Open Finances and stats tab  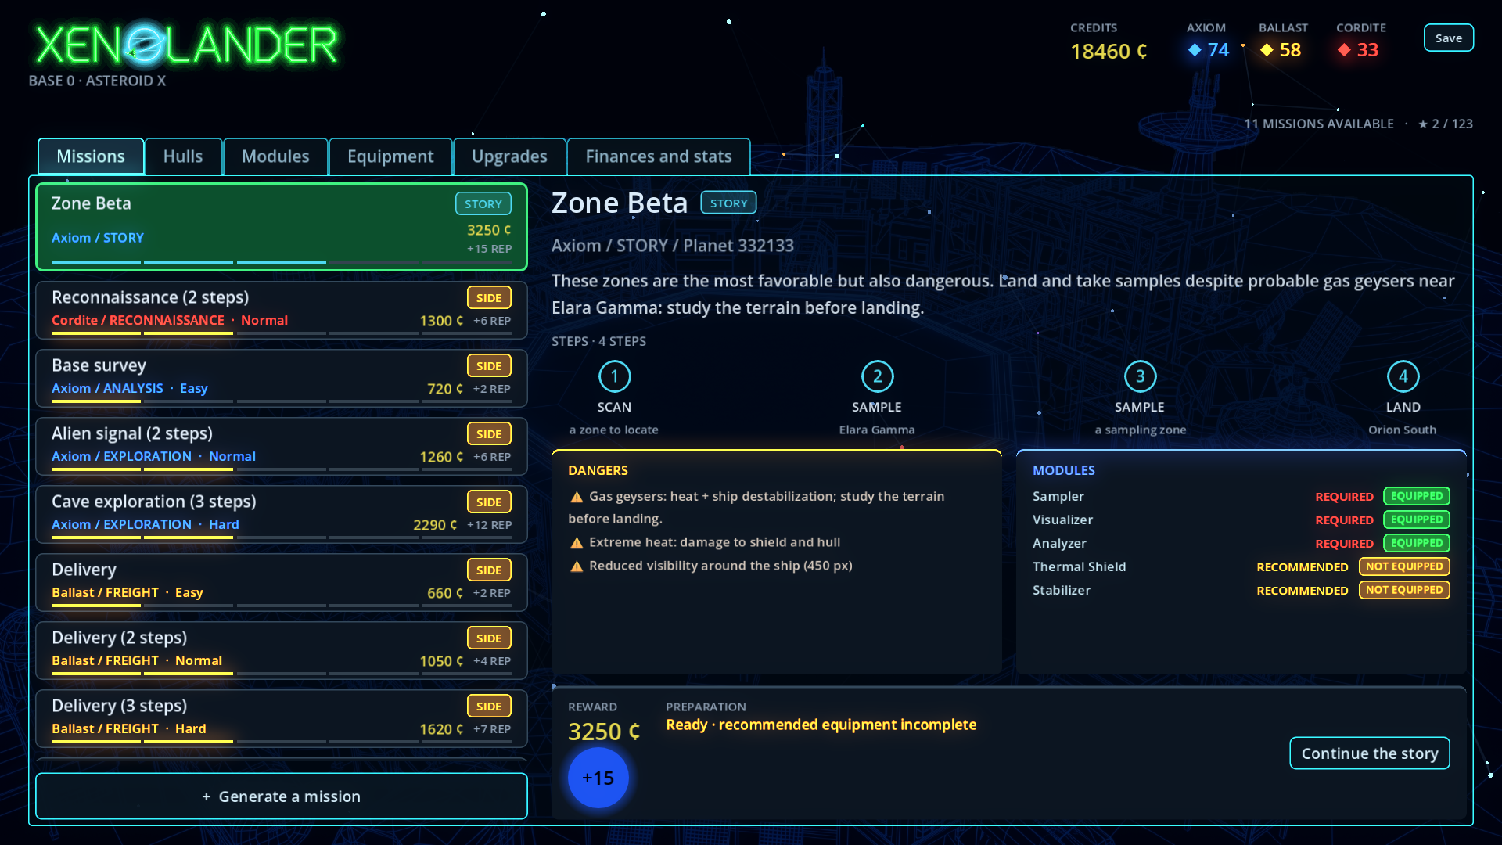659,156
